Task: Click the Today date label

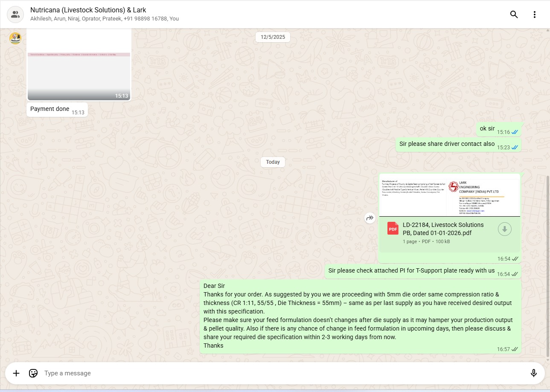Action: click(273, 162)
